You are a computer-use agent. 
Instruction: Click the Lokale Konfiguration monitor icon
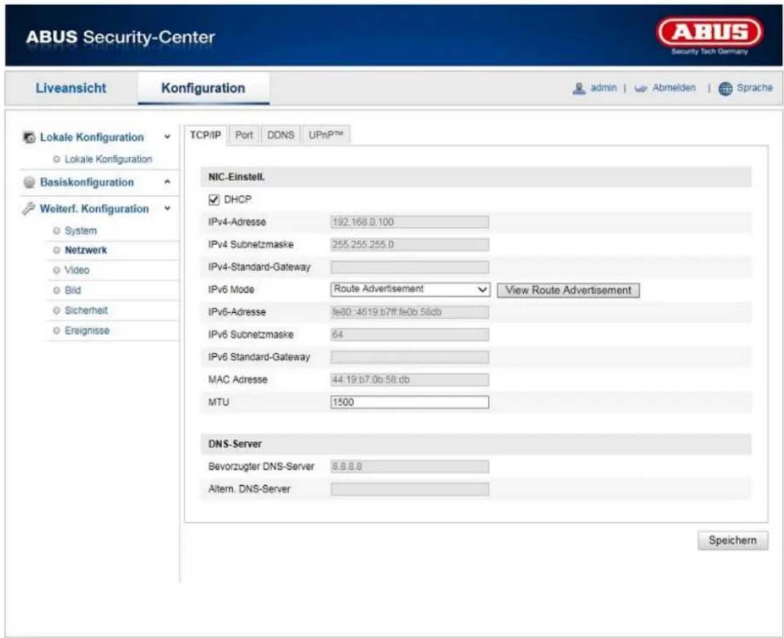pos(29,137)
